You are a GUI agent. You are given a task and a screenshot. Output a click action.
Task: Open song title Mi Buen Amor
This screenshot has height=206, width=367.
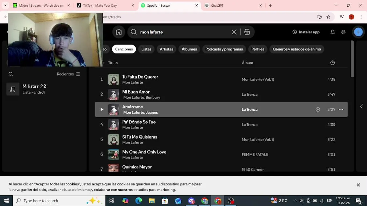pos(136,92)
